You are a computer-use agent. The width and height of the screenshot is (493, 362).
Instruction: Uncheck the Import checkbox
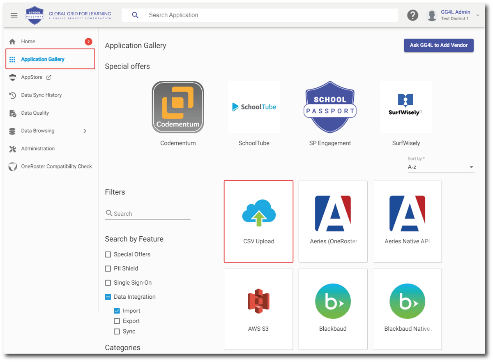coord(117,311)
